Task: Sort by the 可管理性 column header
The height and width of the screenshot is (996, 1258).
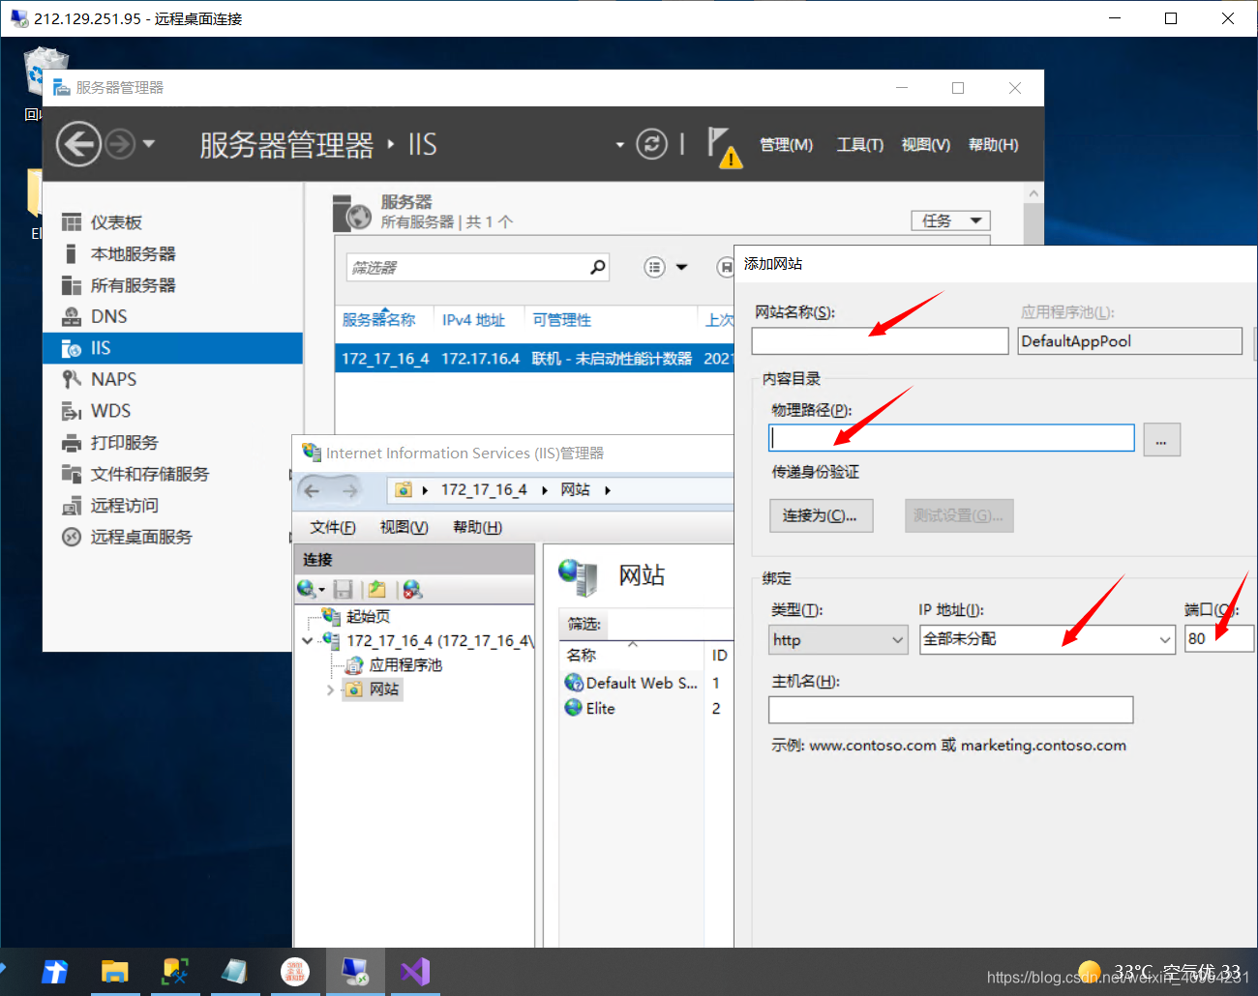Action: (561, 319)
